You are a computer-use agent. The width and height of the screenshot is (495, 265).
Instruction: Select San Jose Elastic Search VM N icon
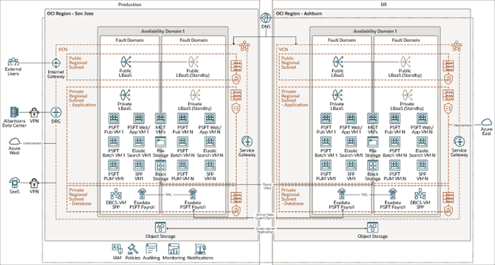[x=210, y=142]
